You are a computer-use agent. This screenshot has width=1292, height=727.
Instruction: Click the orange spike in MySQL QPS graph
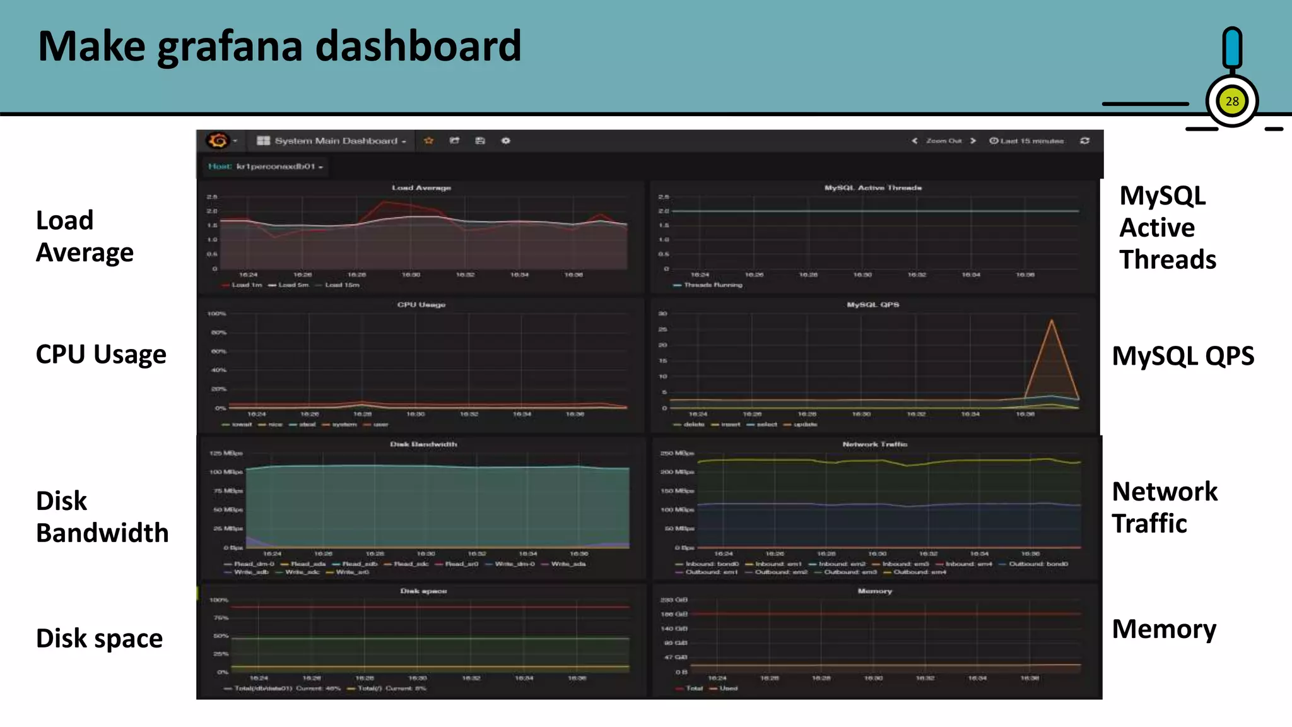pyautogui.click(x=1051, y=323)
